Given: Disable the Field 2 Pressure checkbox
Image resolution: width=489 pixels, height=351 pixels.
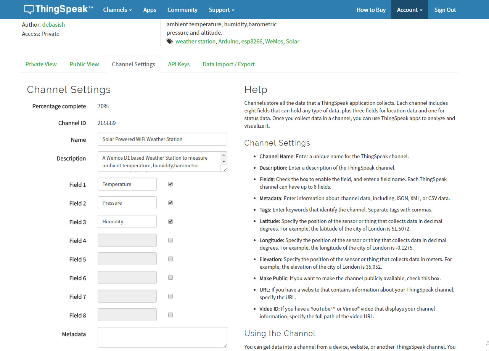Looking at the screenshot, I should click(x=171, y=203).
